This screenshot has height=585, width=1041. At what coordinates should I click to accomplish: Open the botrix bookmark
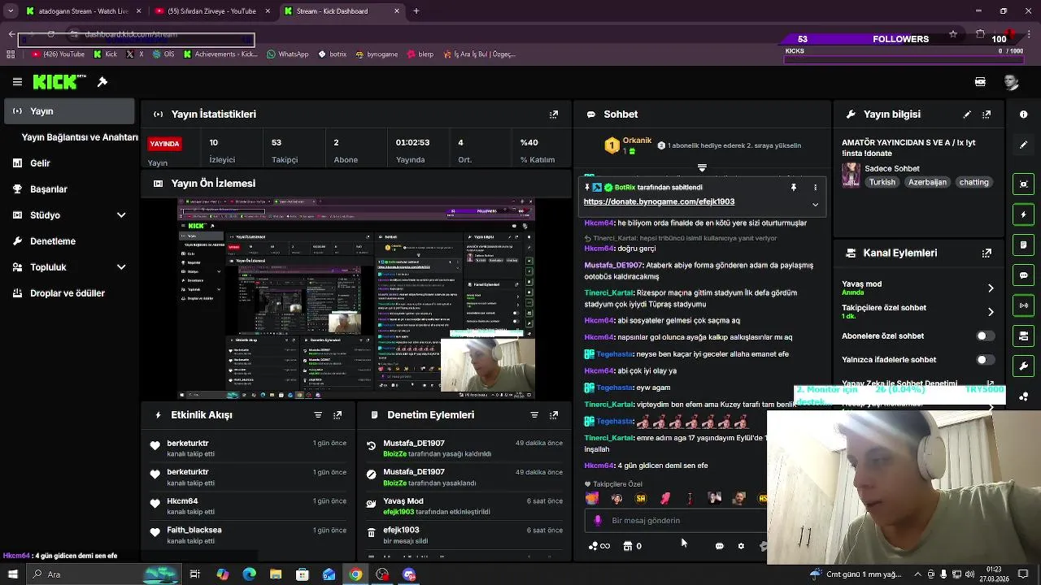tap(332, 54)
